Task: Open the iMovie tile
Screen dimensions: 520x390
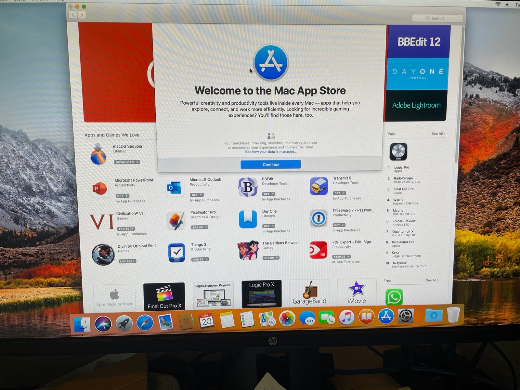Action: (x=357, y=292)
